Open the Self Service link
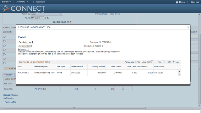 (x=8, y=98)
